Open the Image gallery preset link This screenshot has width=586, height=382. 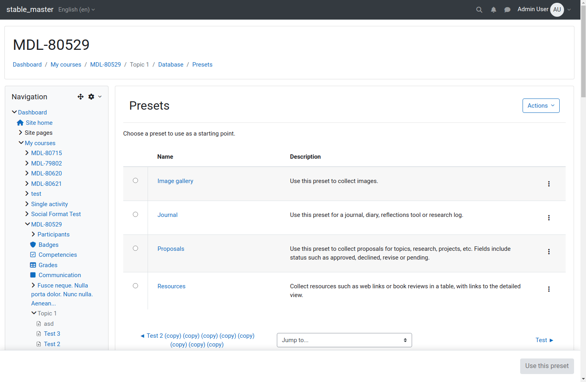pyautogui.click(x=175, y=181)
